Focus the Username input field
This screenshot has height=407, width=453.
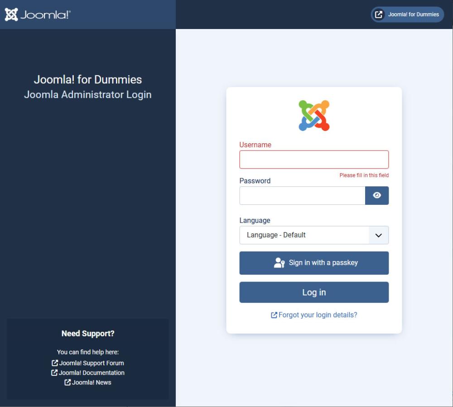314,160
